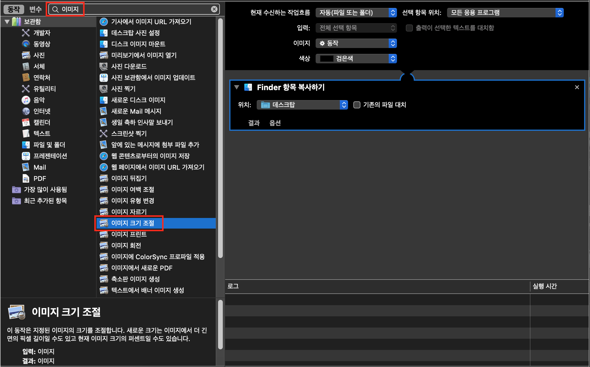This screenshot has height=367, width=590.
Task: Click the Preview icon for 이미지 회전
Action: [x=103, y=246]
